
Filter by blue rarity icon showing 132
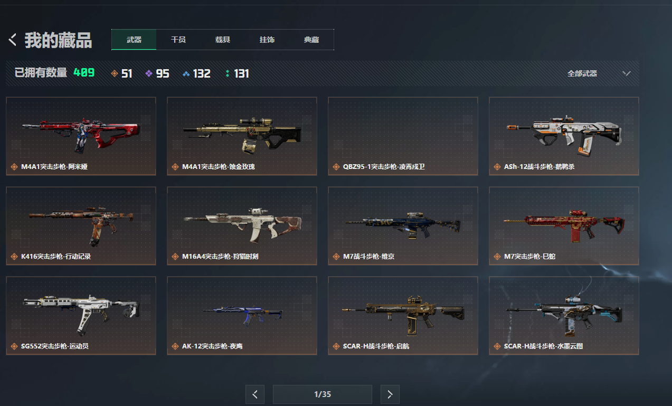[x=186, y=73]
